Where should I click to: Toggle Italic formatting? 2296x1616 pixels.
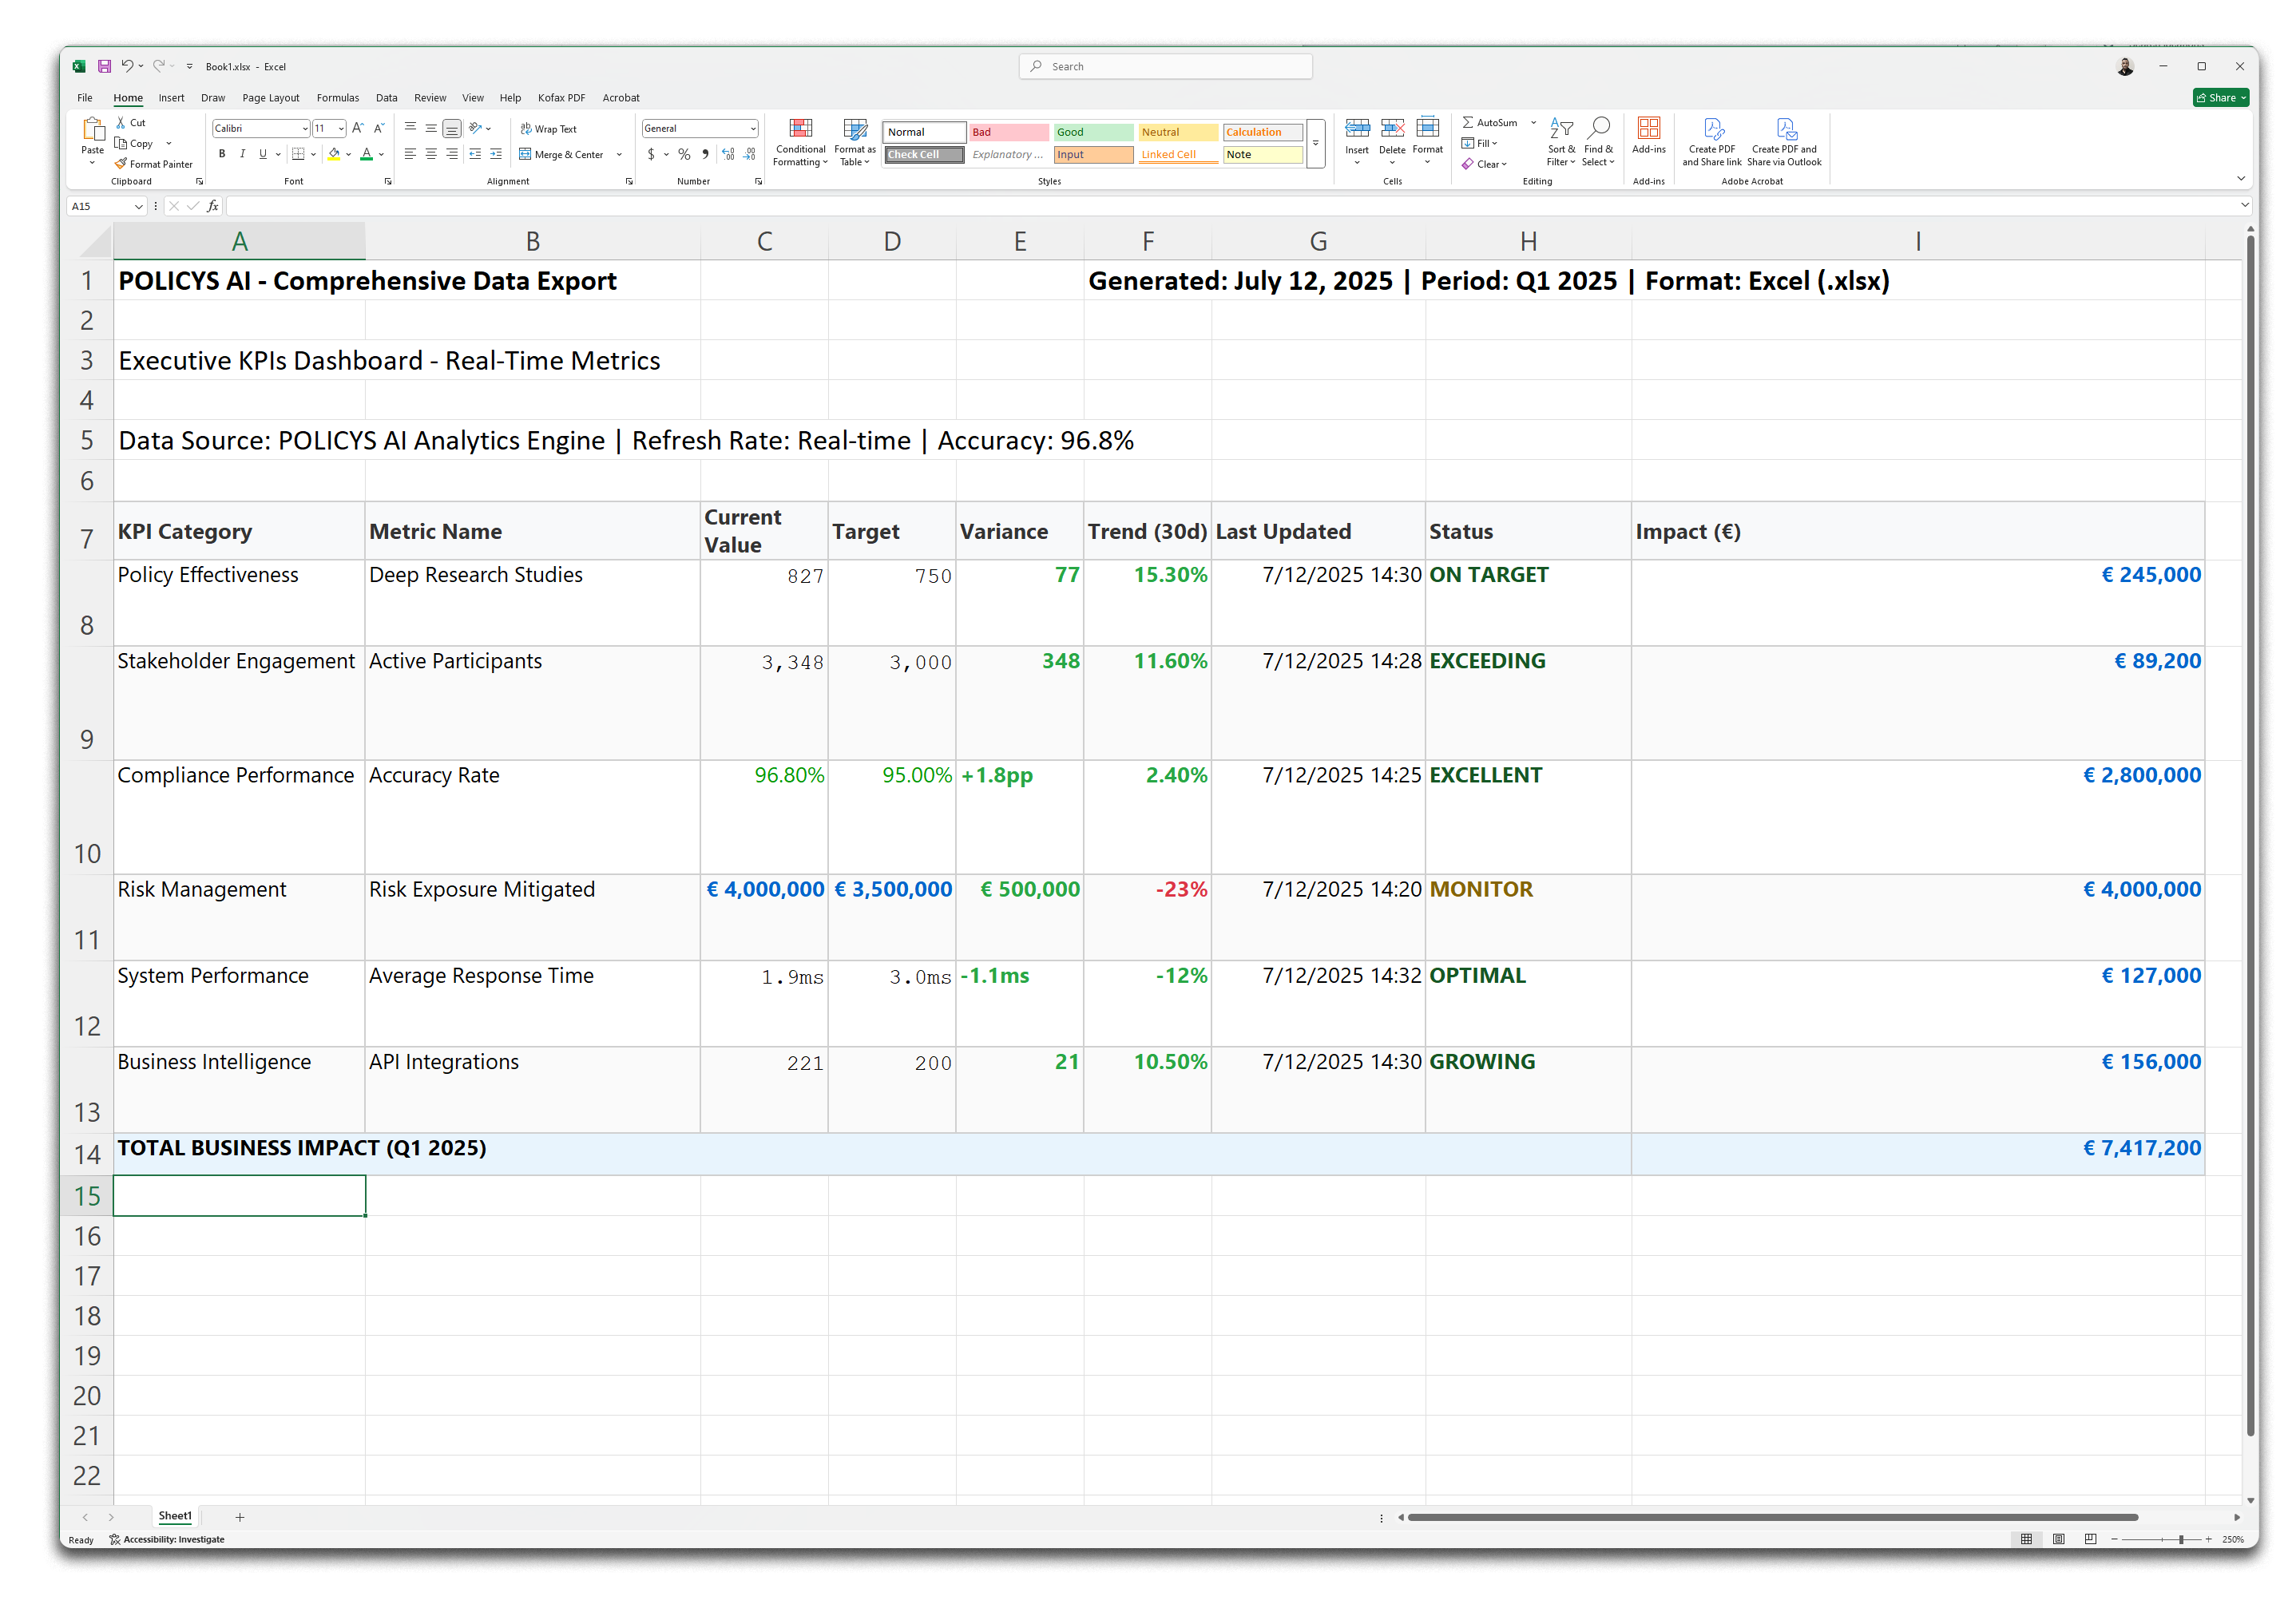click(242, 154)
